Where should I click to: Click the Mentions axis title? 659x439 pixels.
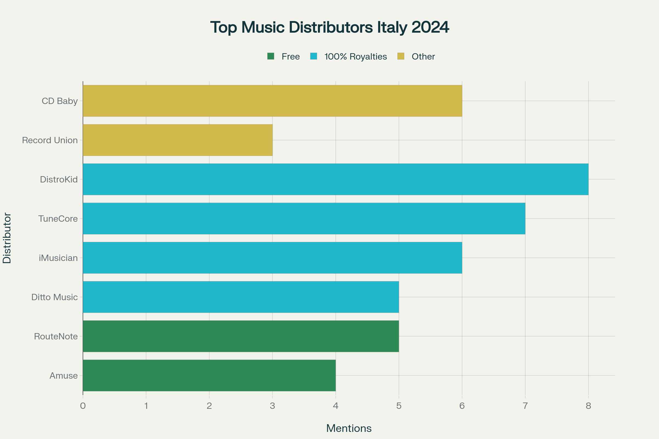click(x=349, y=428)
